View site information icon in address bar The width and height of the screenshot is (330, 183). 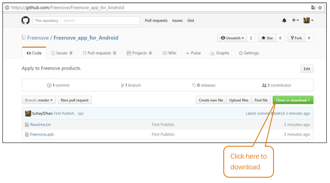(x=7, y=8)
